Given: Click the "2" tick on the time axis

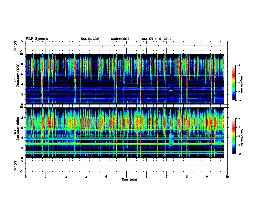Looking at the screenshot, I should coord(66,177).
